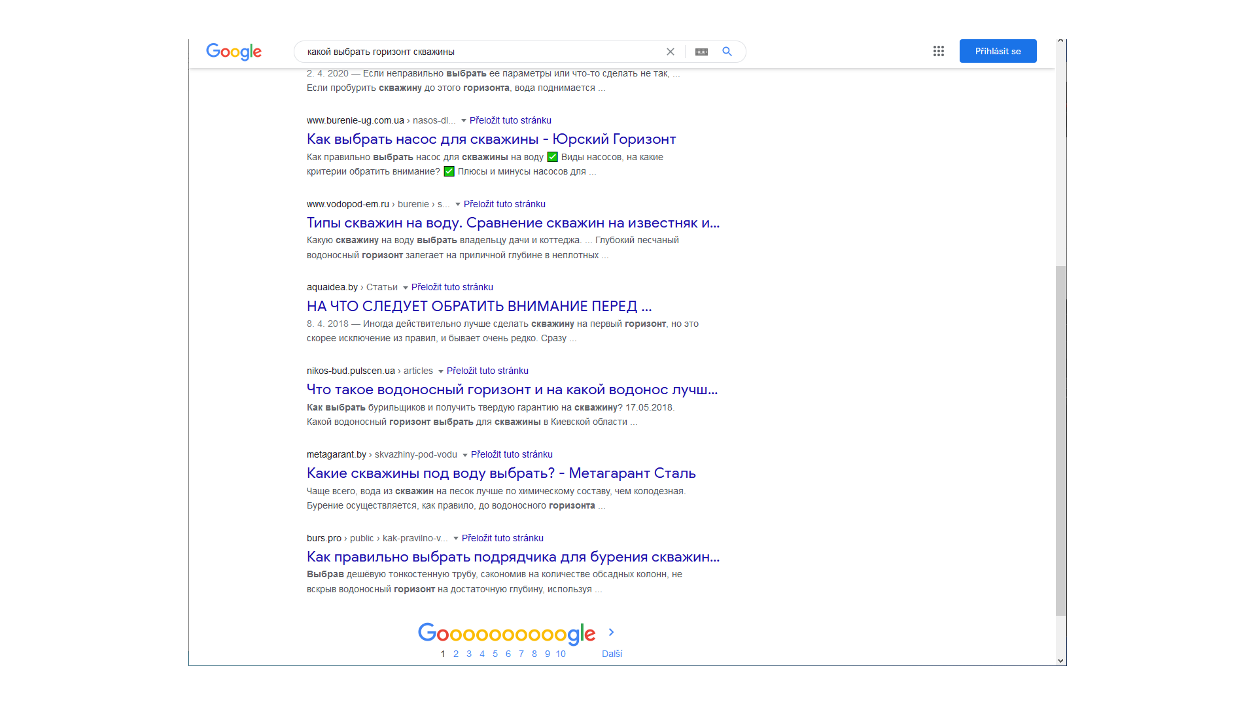The width and height of the screenshot is (1256, 706).
Task: Open result Какие скважины под воду выбрать
Action: coord(501,473)
